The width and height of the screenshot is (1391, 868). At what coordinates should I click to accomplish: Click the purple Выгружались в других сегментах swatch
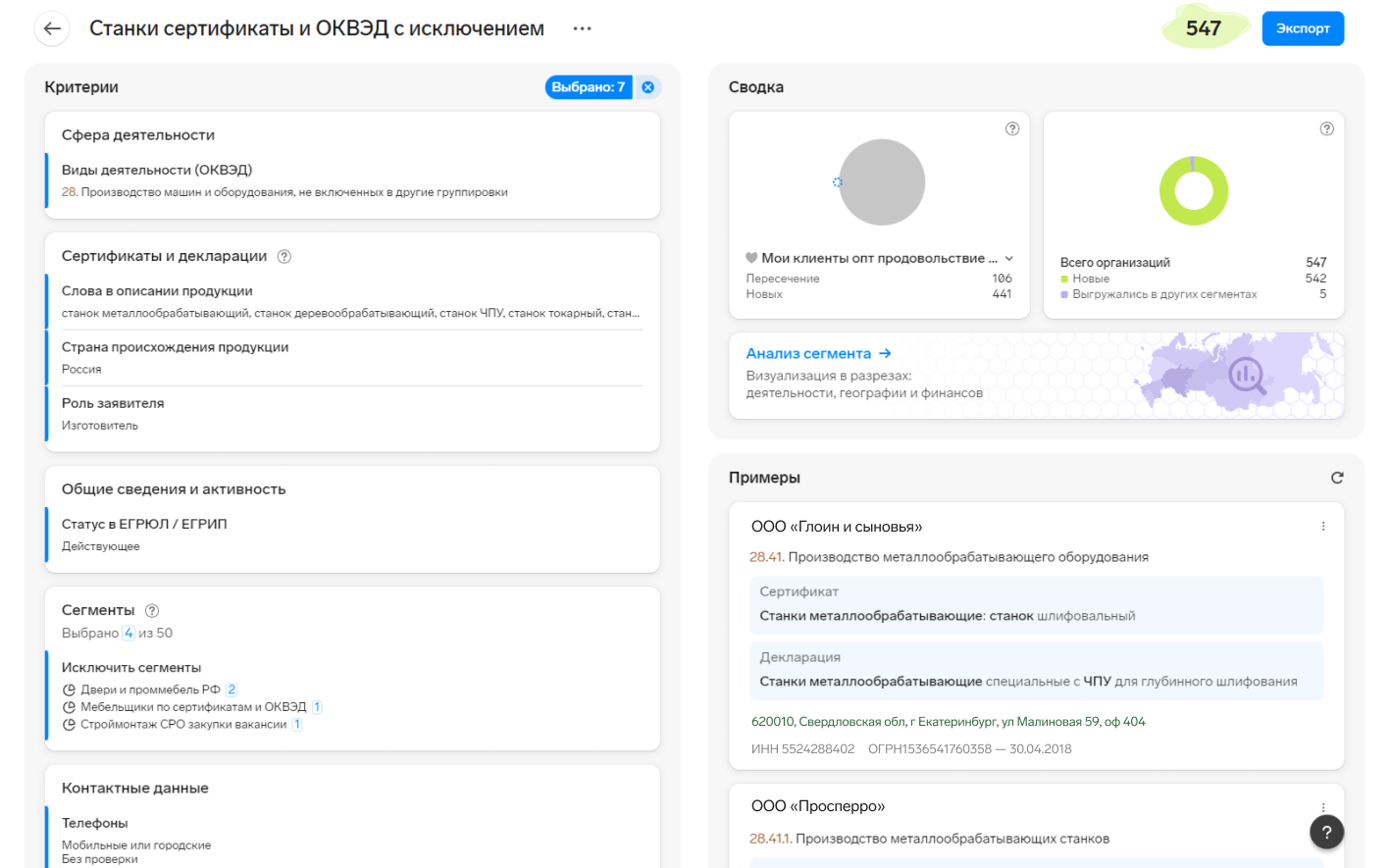(x=1064, y=294)
